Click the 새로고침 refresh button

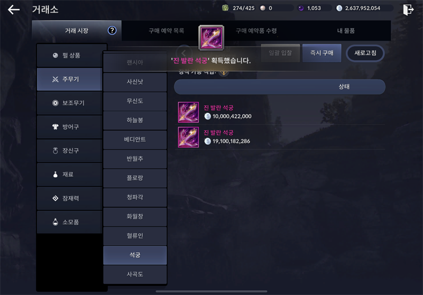tap(365, 53)
